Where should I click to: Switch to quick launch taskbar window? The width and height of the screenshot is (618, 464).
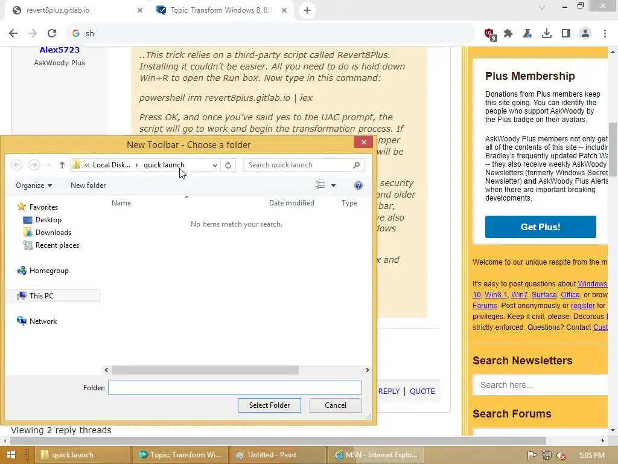tap(82, 455)
